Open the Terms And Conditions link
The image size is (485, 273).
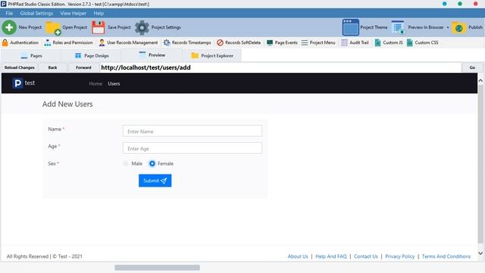446,256
